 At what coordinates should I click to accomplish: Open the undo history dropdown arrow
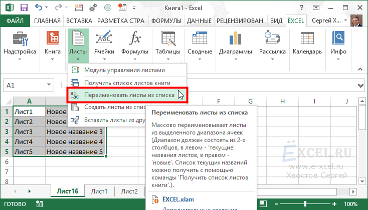coord(46,7)
